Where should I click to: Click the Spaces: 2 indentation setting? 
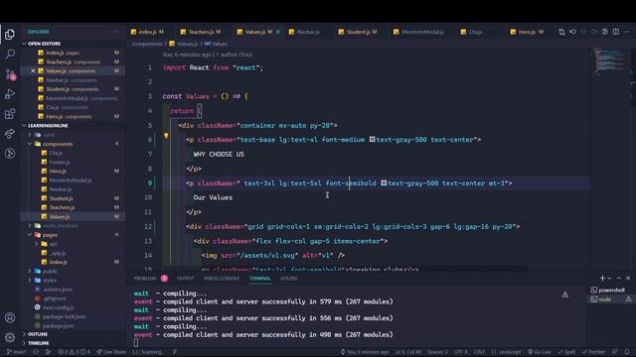click(x=437, y=352)
